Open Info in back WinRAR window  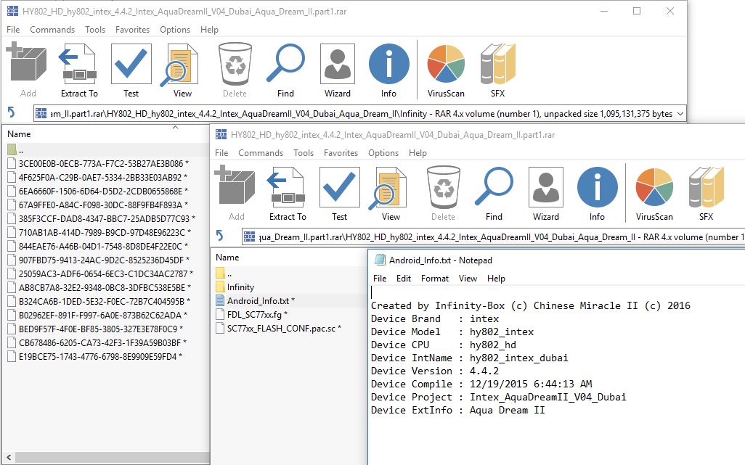(x=388, y=64)
